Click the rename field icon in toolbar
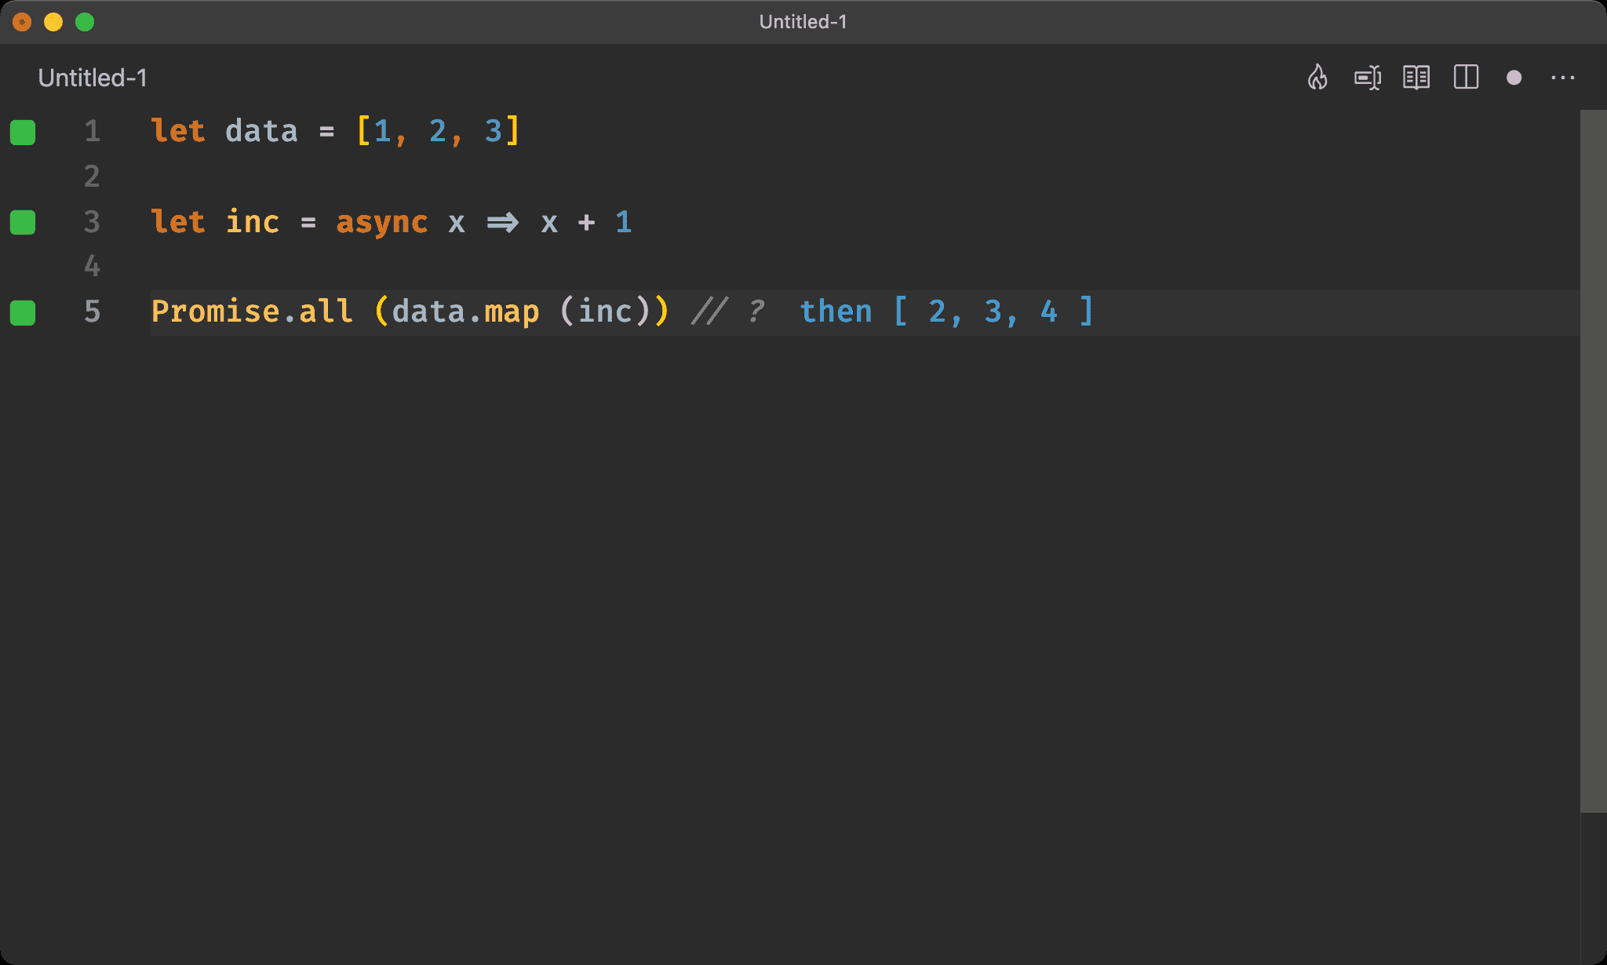The image size is (1607, 965). 1367,78
